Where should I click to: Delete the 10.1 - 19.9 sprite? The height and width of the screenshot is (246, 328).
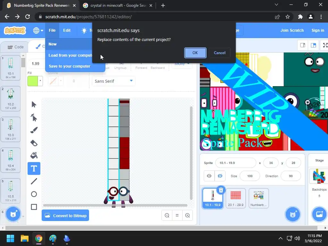pos(221,190)
